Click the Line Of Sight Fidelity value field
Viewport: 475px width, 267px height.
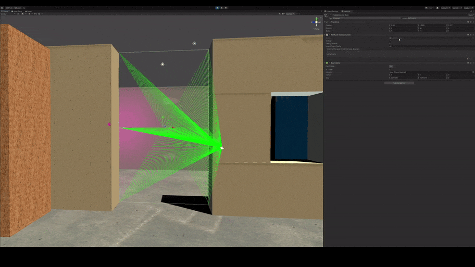[432, 46]
